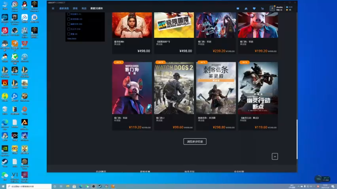Click the discount badge on Watch Dogs 2
This screenshot has height=189, width=337.
pos(160,62)
